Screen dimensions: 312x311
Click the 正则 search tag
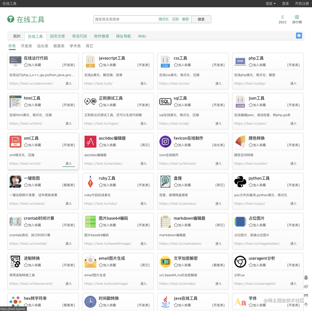[x=175, y=19]
